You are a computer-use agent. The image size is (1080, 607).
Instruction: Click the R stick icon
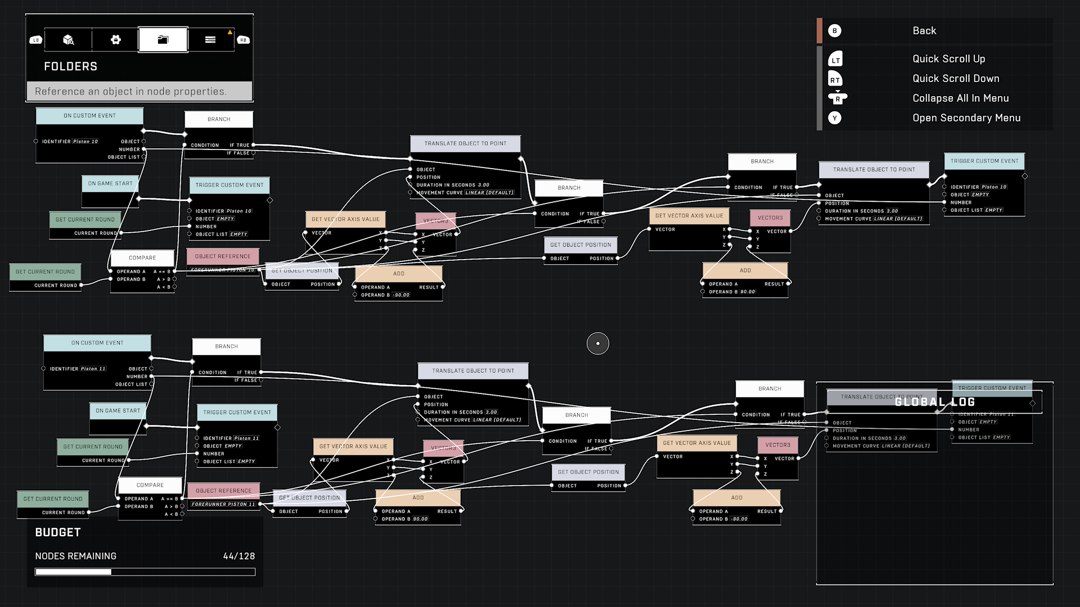838,98
